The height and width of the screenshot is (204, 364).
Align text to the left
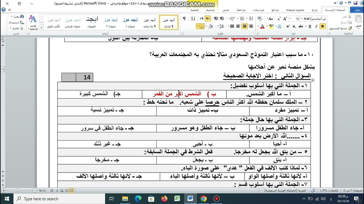pos(238,26)
